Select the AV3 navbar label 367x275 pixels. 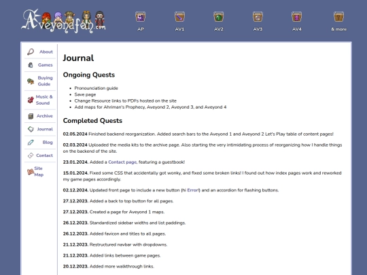pyautogui.click(x=258, y=29)
